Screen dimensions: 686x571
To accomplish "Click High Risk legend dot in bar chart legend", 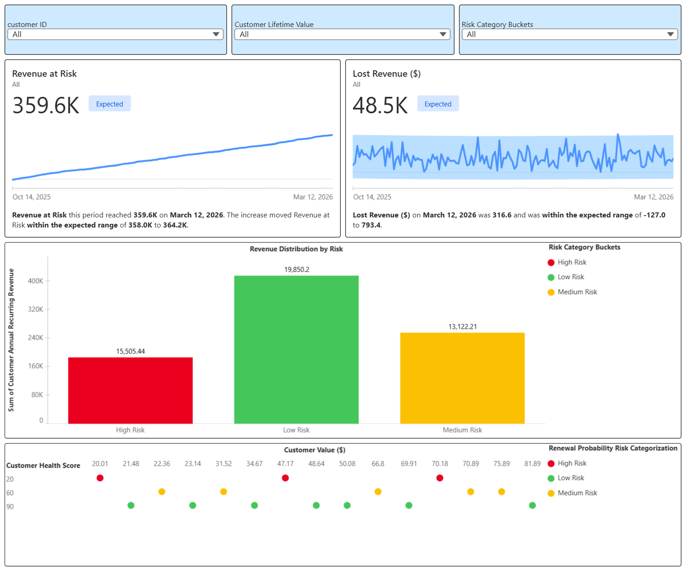I will tap(551, 263).
